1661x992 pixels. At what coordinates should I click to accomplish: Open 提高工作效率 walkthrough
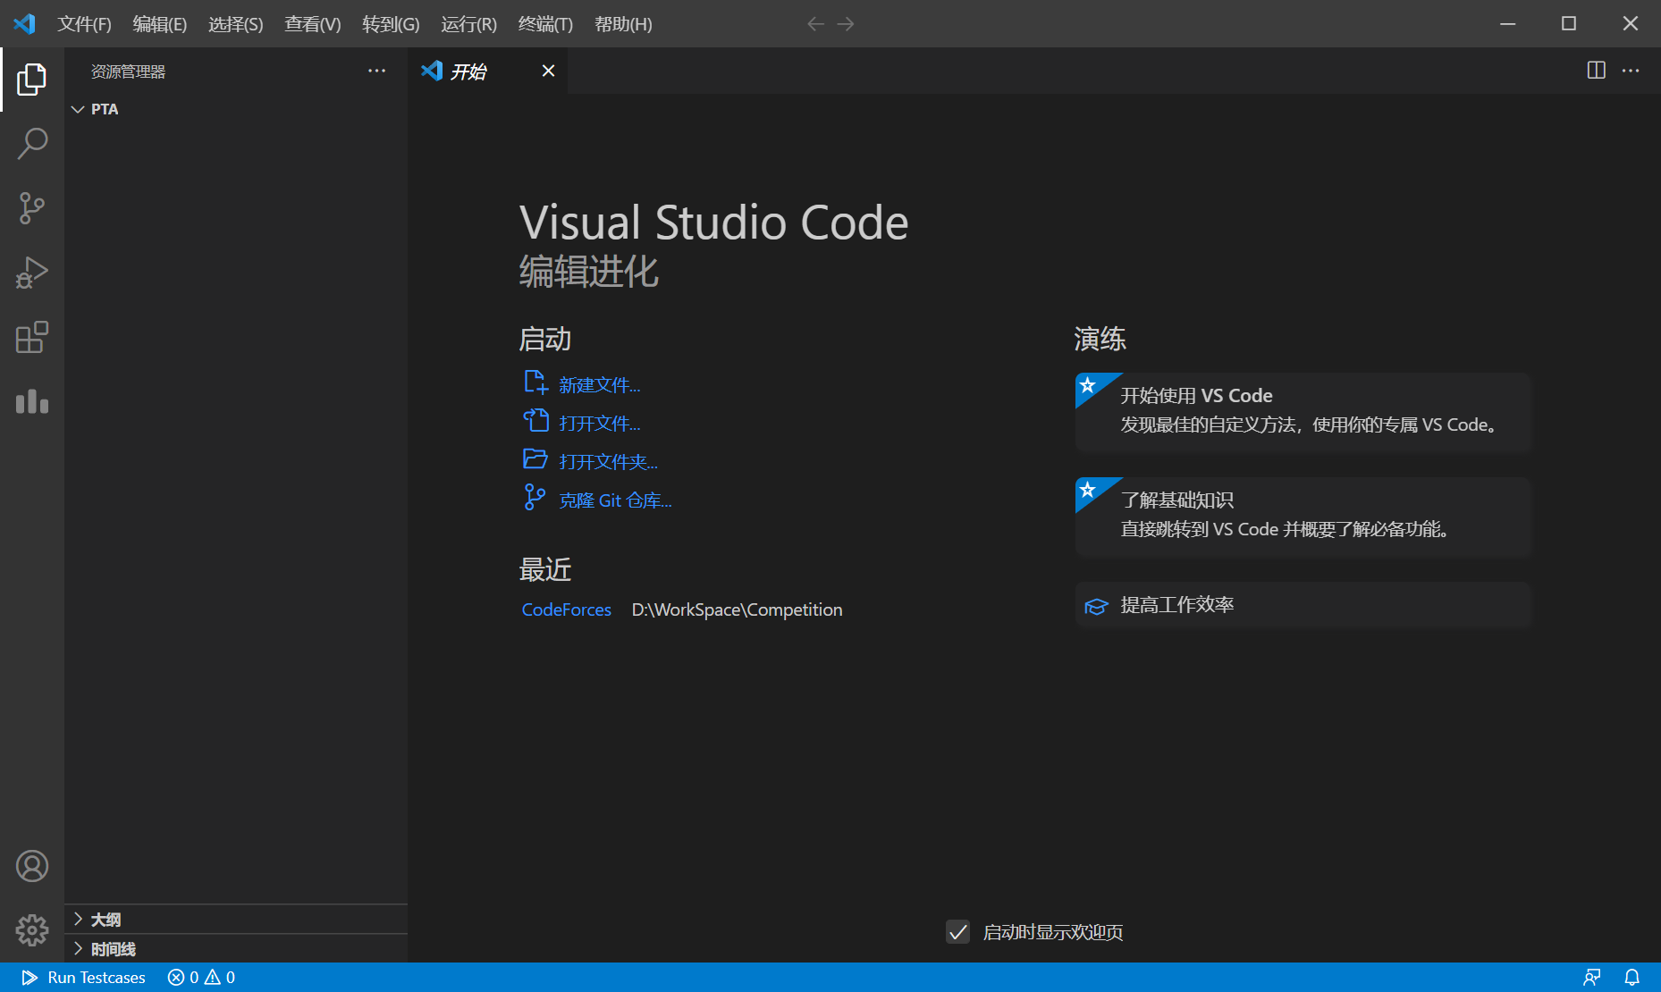click(1303, 605)
